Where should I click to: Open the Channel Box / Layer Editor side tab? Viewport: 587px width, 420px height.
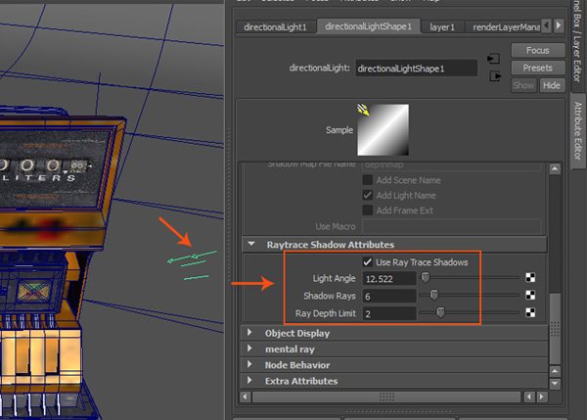point(578,41)
